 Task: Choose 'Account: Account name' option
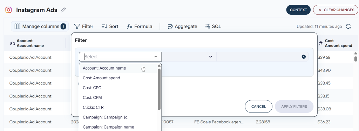[118, 68]
